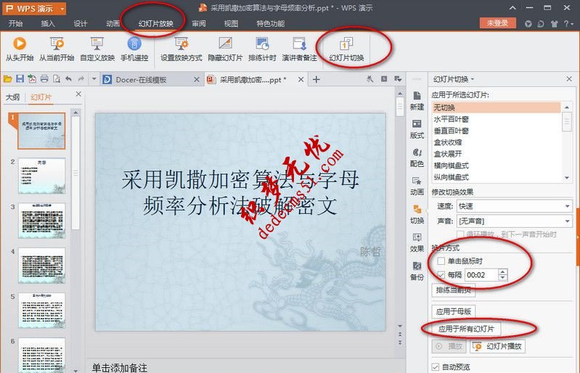Click the 应用于母版 button
Image resolution: width=580 pixels, height=373 pixels.
pos(454,311)
